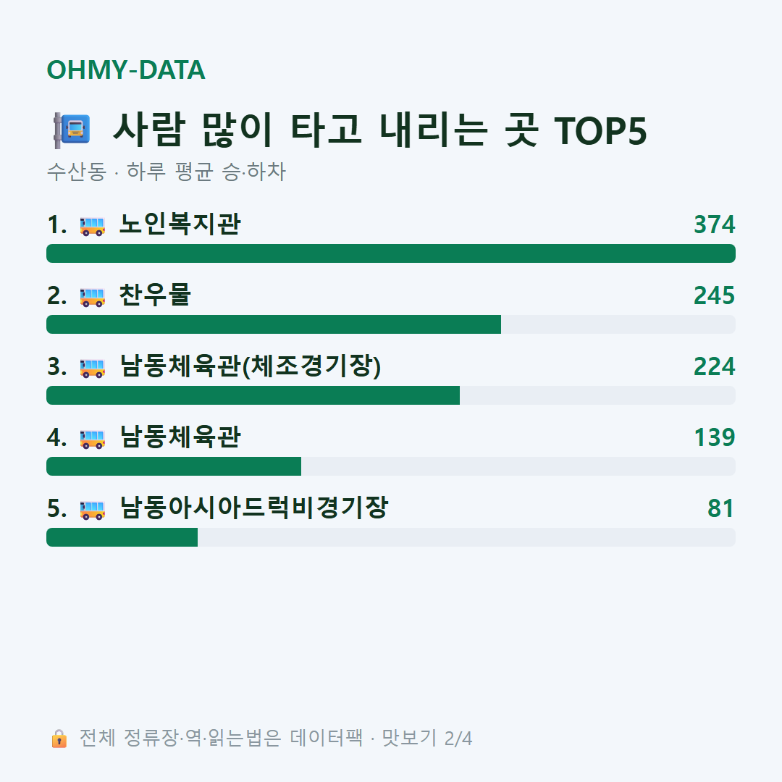Select the 찬우물 stop name

tap(155, 295)
